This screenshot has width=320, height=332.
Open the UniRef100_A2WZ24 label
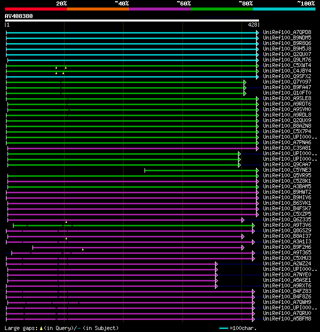click(x=287, y=263)
